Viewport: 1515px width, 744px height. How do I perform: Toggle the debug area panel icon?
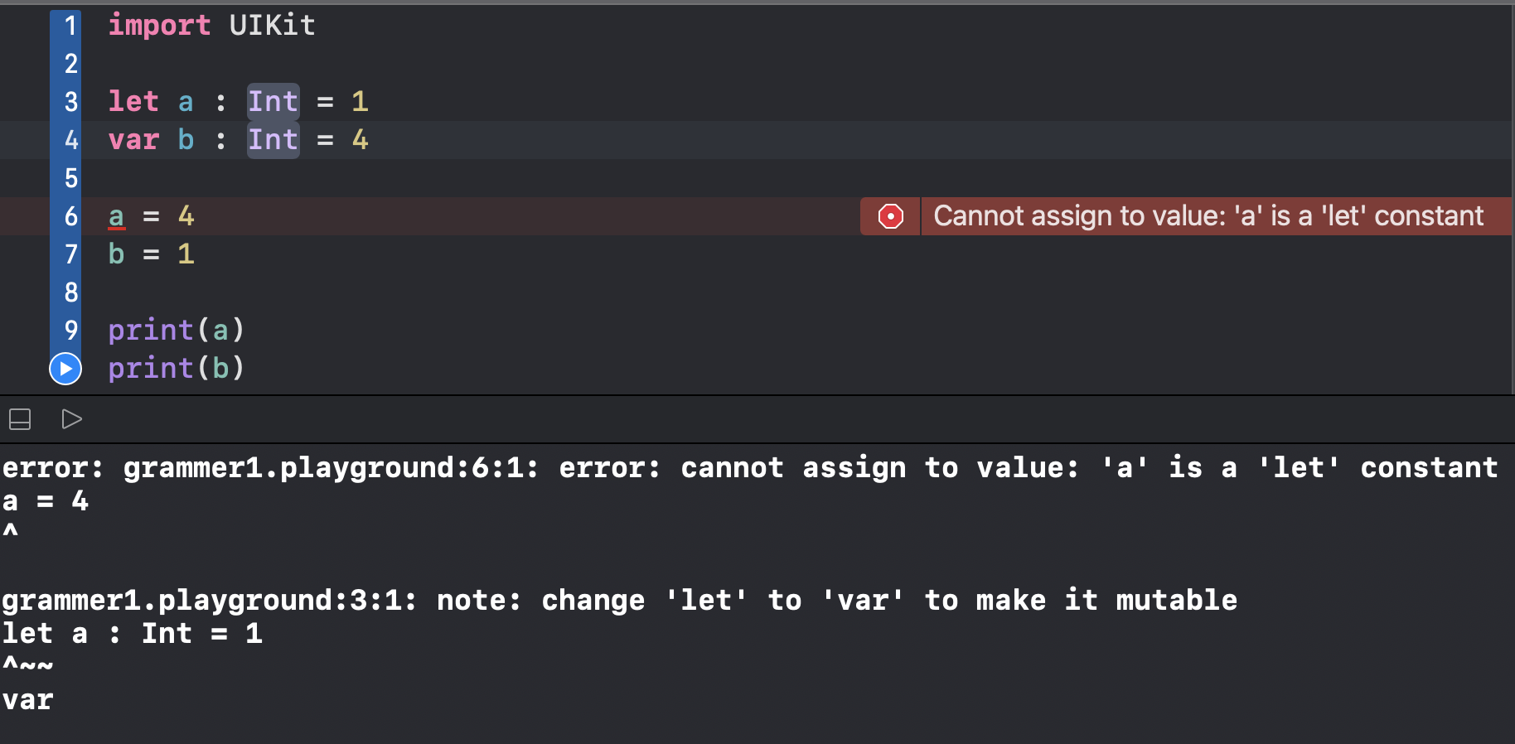[20, 419]
